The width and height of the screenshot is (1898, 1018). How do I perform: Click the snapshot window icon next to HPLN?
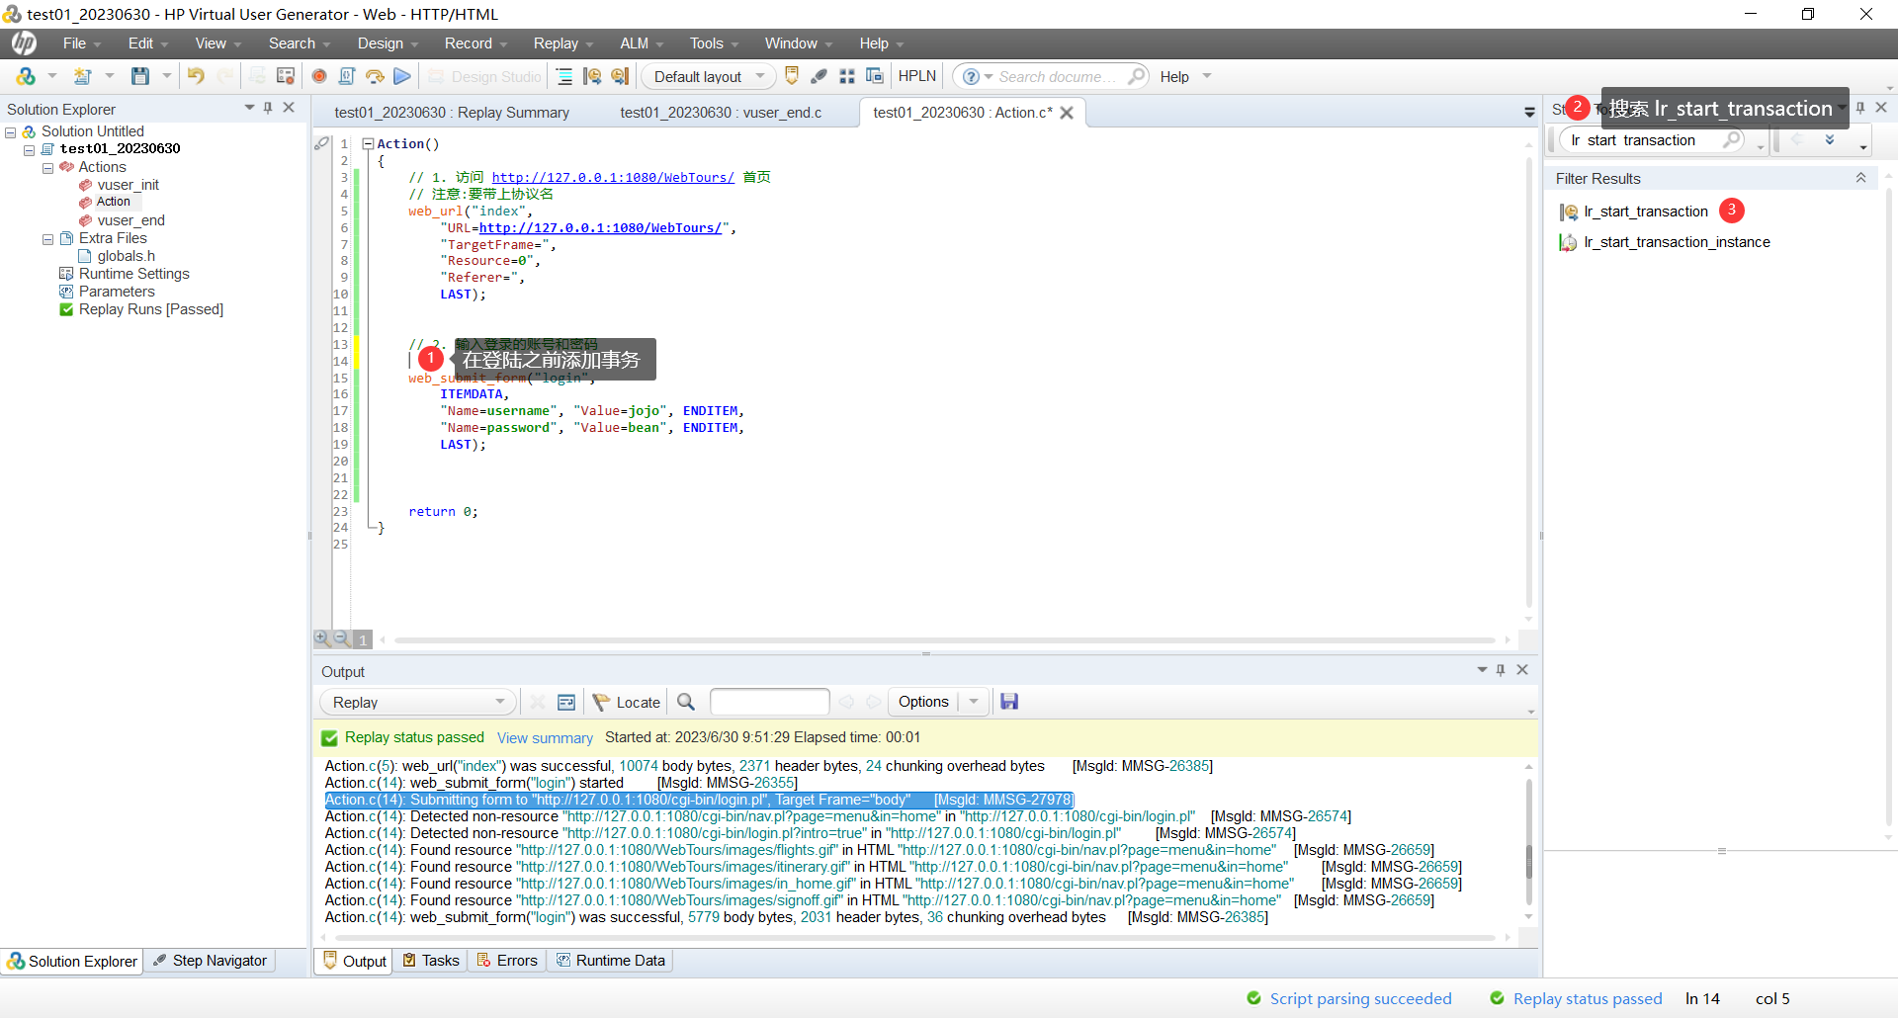pyautogui.click(x=875, y=76)
